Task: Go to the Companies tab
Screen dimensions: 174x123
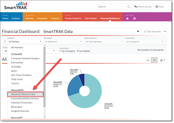Action: [42, 18]
